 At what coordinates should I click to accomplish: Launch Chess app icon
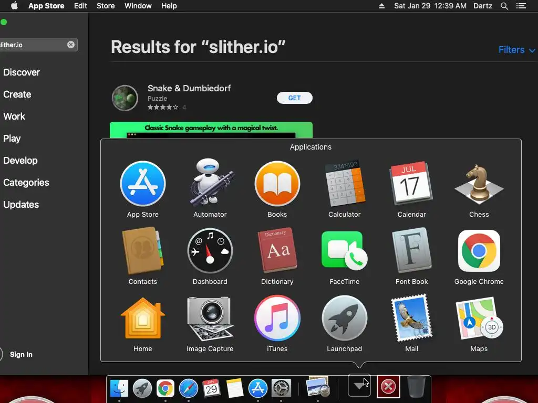[x=479, y=184]
